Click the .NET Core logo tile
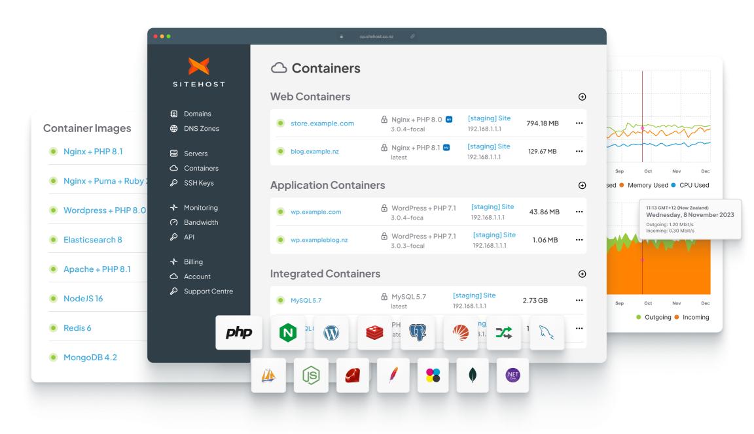 [x=512, y=375]
